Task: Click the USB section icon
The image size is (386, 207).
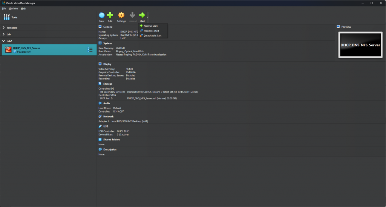Action: [100, 126]
